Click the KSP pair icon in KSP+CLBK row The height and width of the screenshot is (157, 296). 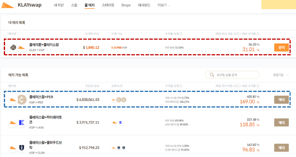pos(13,148)
